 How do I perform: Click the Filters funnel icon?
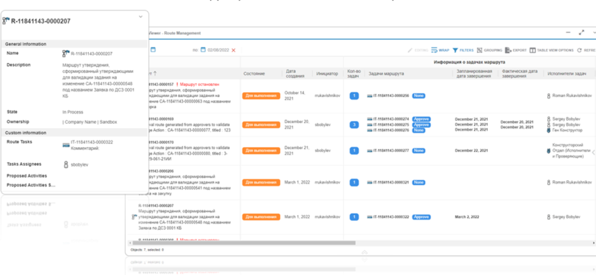pos(455,50)
